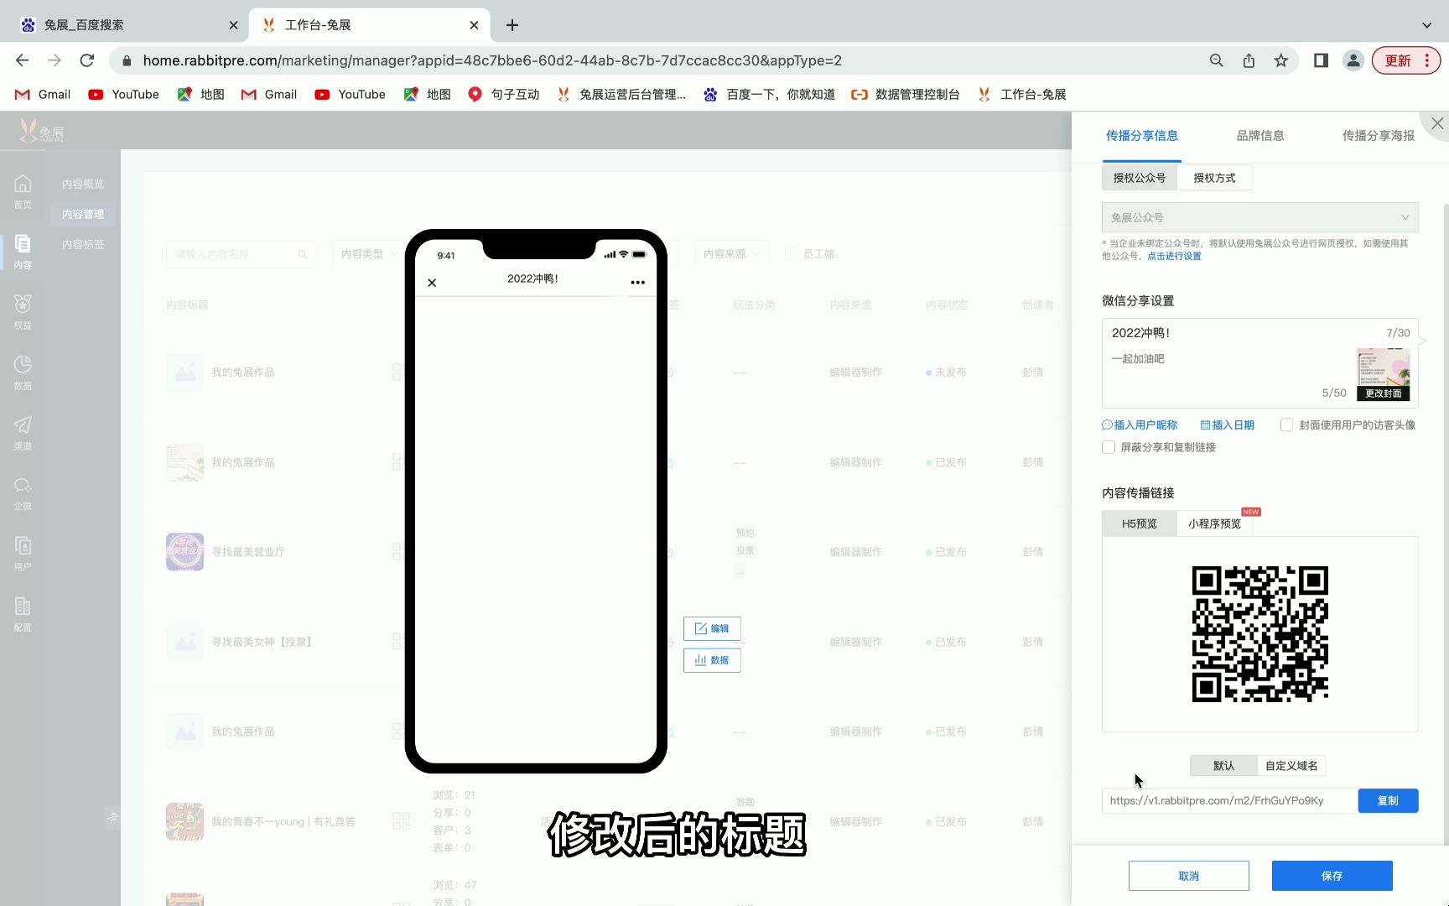This screenshot has height=906, width=1449.
Task: Select the 小程序预览 preview tab
Action: click(x=1214, y=523)
